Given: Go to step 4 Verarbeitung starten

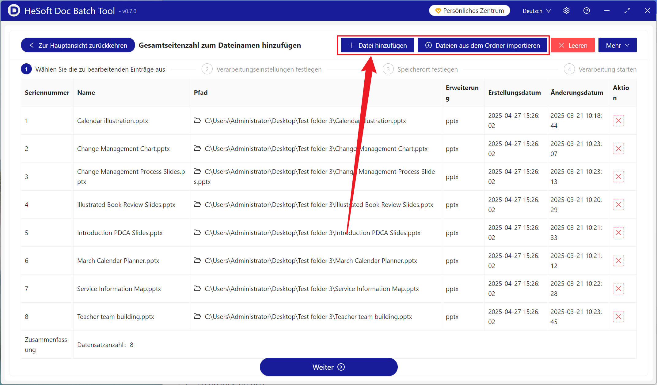Looking at the screenshot, I should click(600, 69).
